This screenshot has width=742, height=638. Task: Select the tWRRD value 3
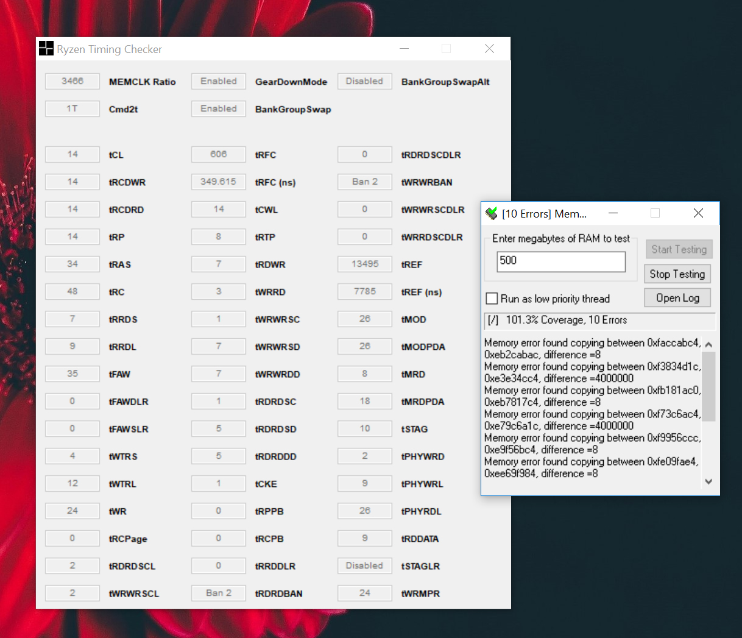(x=219, y=291)
